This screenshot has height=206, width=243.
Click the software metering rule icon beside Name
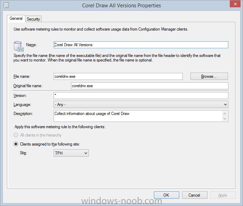(18, 46)
